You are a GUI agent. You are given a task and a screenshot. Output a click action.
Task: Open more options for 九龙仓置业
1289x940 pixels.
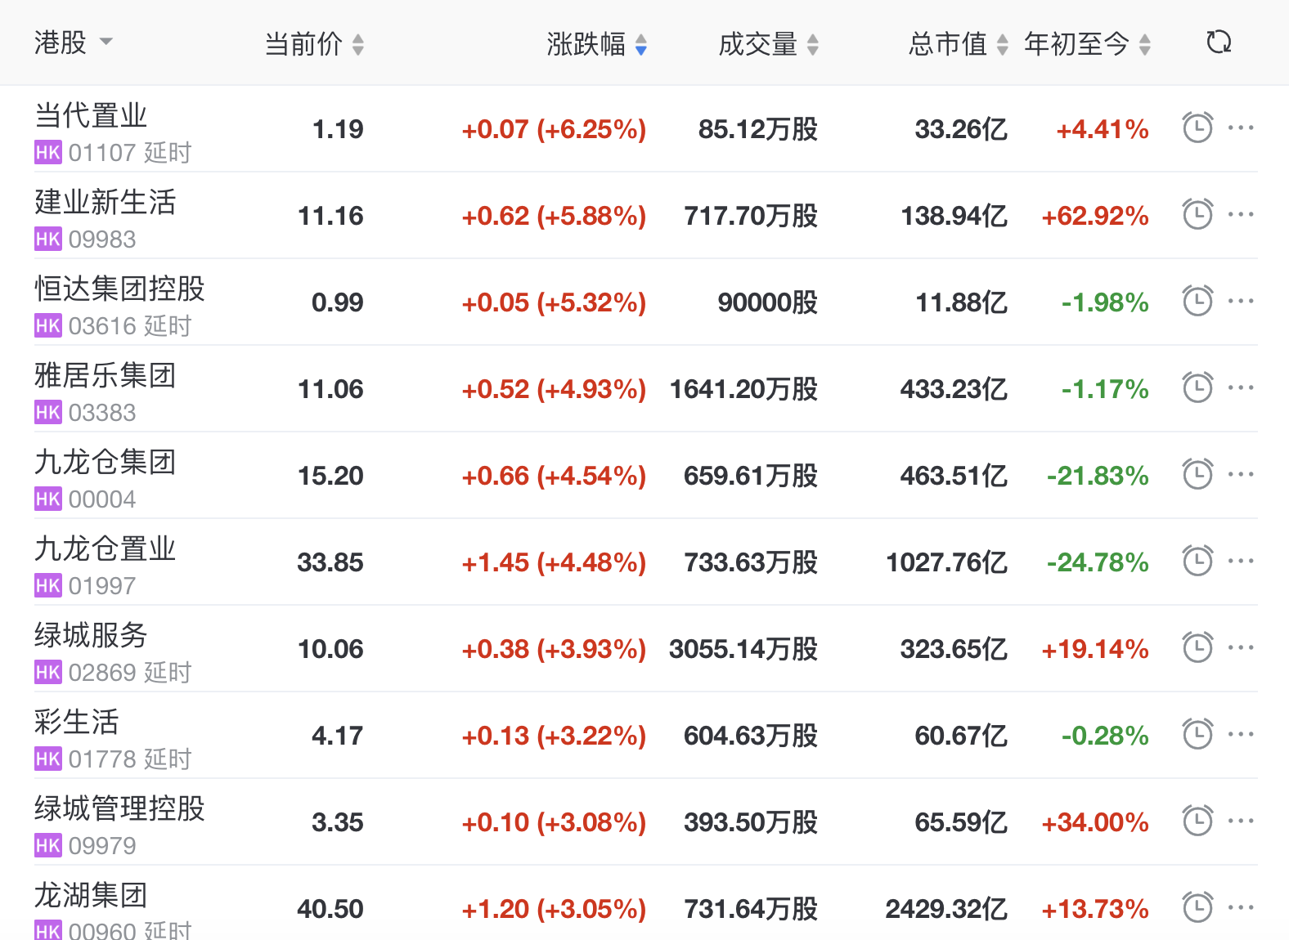click(x=1241, y=562)
